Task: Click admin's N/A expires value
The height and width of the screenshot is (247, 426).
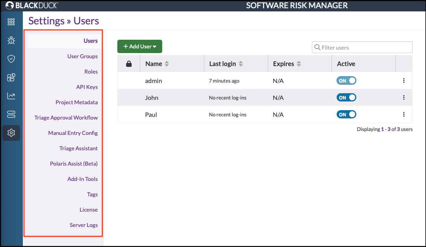Action: (278, 81)
